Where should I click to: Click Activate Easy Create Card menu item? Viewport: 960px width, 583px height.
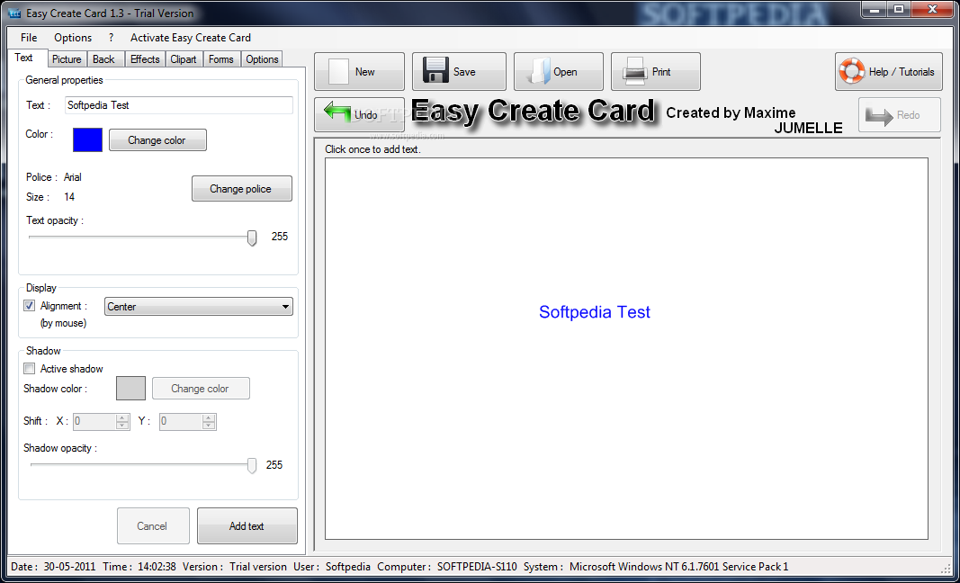(x=191, y=38)
